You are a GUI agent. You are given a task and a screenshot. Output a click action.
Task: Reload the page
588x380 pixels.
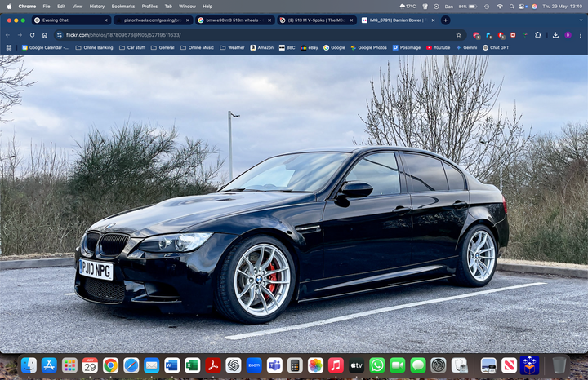click(32, 35)
